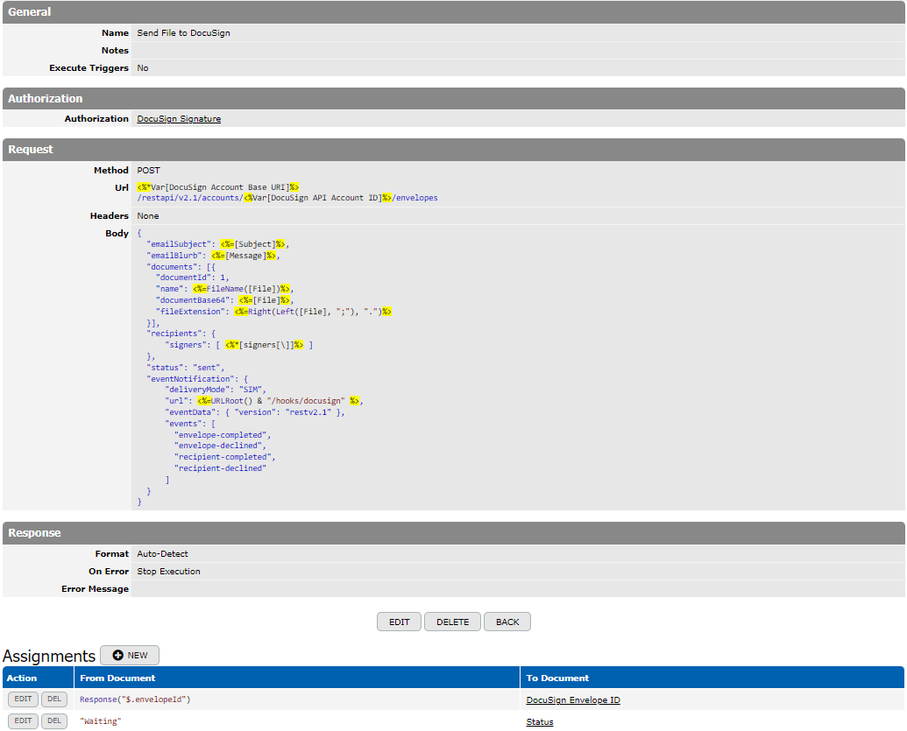The image size is (907, 731).
Task: Edit the "Waiting" assignment row
Action: (23, 721)
